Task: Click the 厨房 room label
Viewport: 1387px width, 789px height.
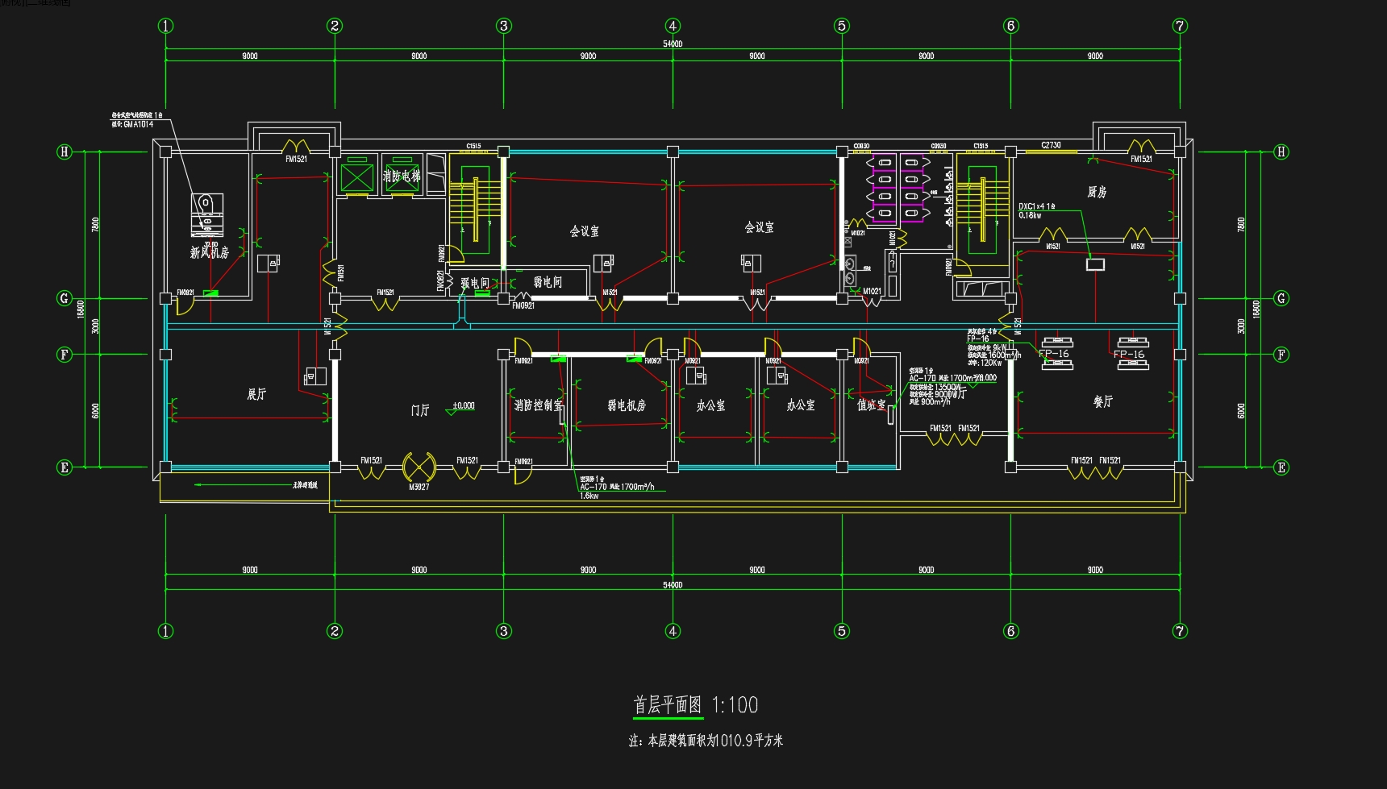Action: pos(1097,192)
